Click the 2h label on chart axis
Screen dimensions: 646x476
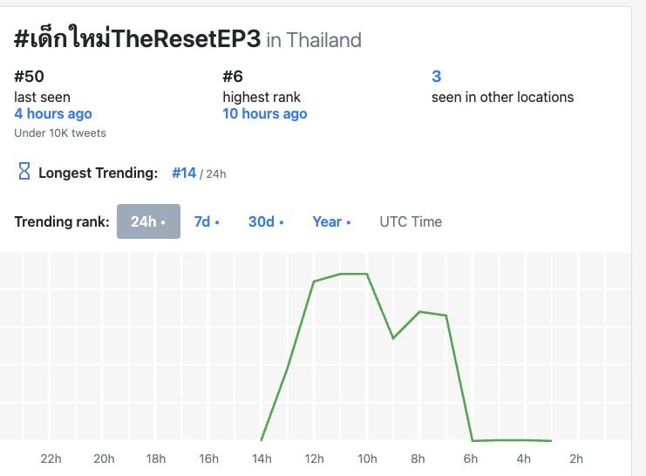[575, 459]
